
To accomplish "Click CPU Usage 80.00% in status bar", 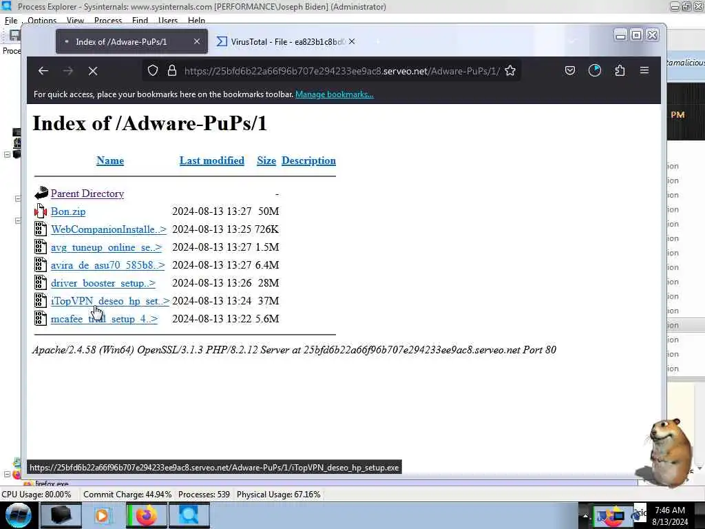I will pyautogui.click(x=36, y=495).
